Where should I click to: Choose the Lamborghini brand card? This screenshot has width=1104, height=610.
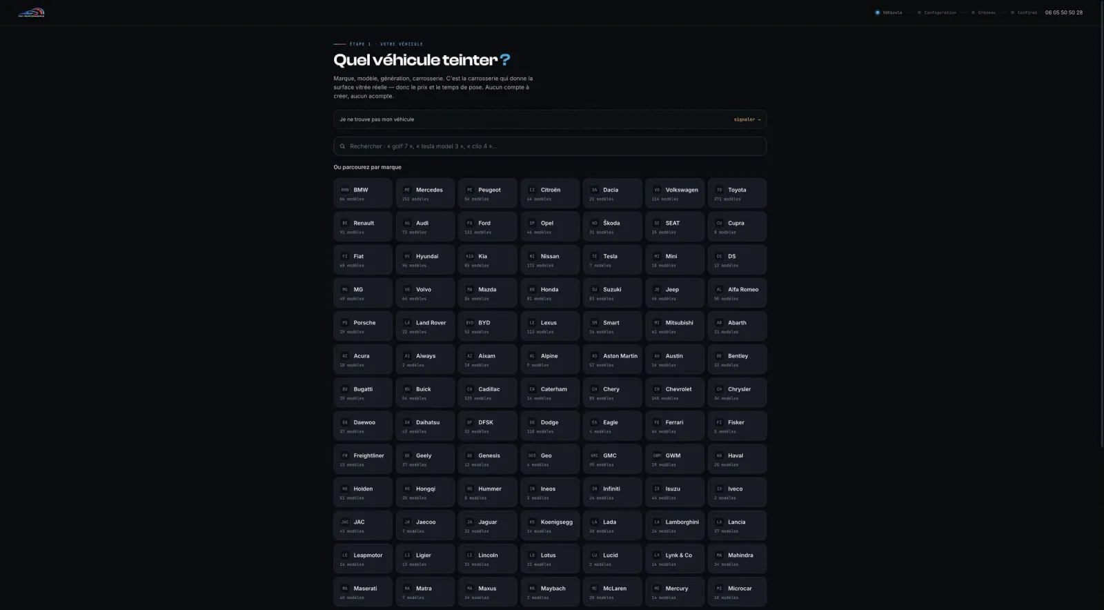pyautogui.click(x=675, y=525)
